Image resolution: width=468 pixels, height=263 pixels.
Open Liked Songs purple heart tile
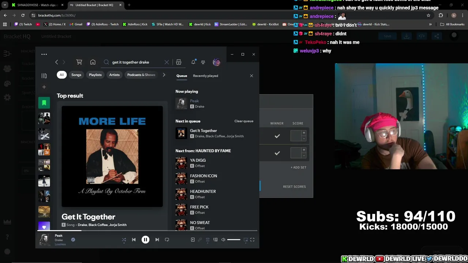tap(44, 226)
